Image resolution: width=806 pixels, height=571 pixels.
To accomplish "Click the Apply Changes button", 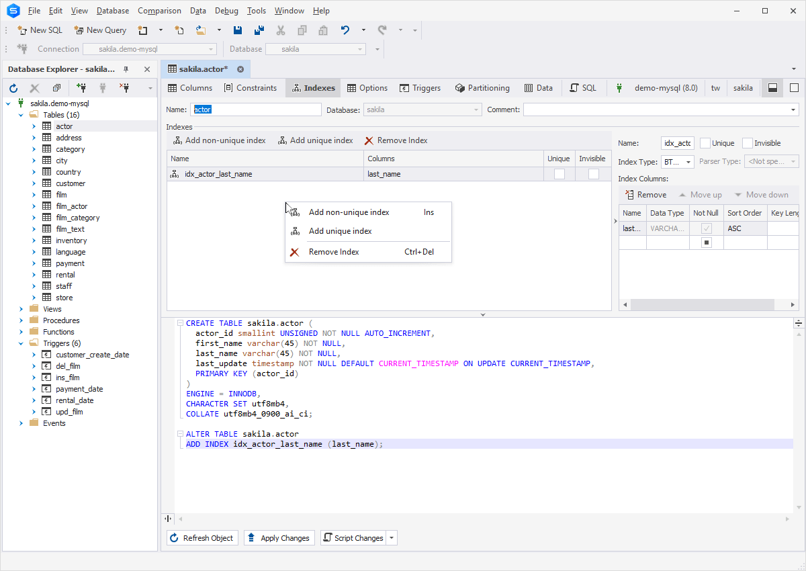I will [x=279, y=538].
